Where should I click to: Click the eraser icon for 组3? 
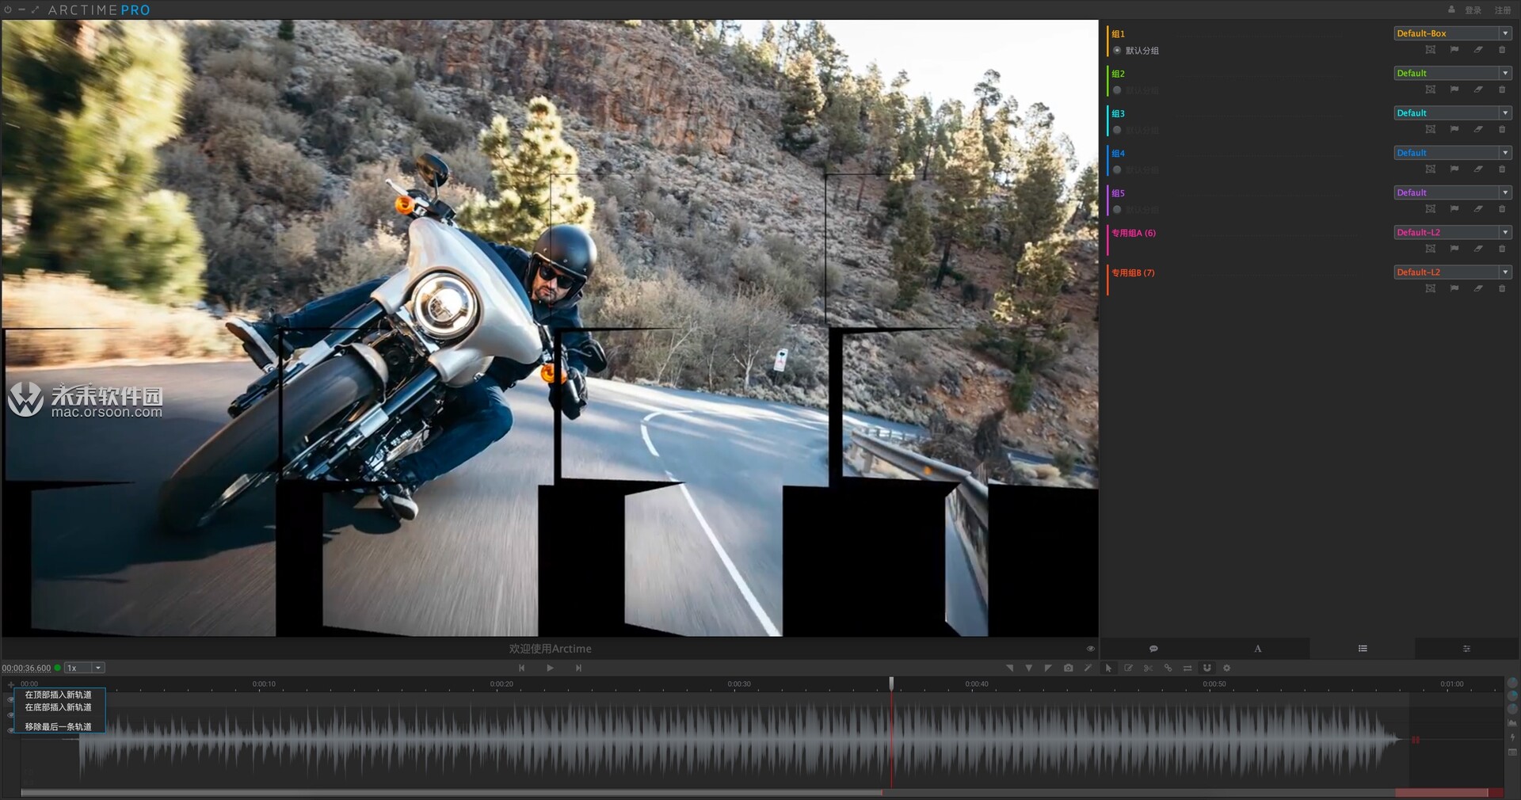coord(1478,129)
